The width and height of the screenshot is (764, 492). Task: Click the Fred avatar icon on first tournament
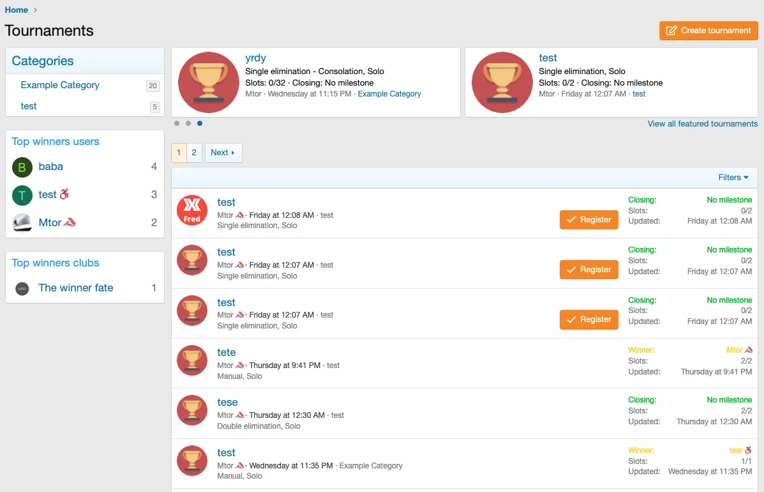pyautogui.click(x=192, y=210)
